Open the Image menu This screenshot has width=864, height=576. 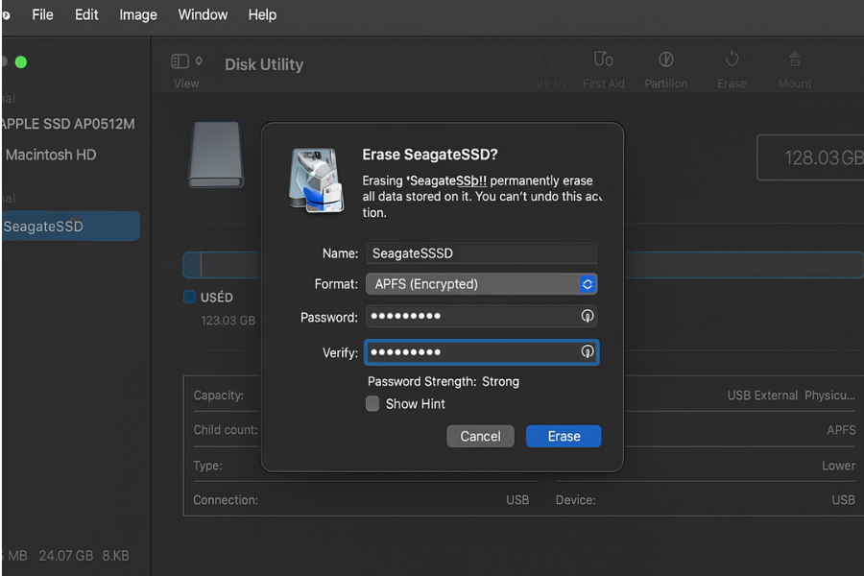tap(137, 14)
